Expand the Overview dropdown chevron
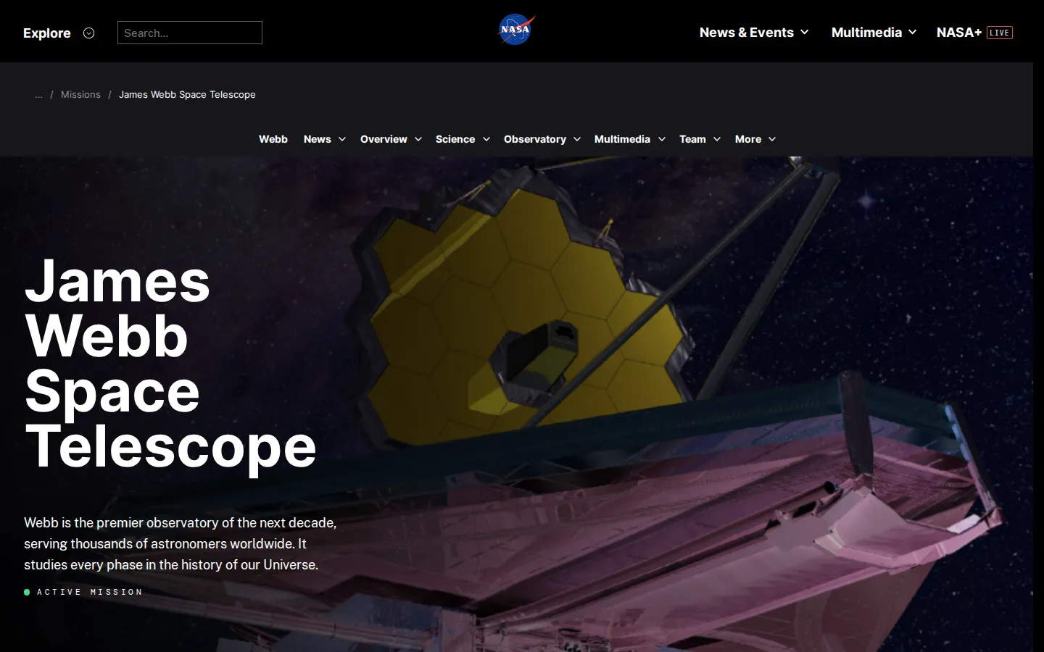1044x652 pixels. pos(418,139)
